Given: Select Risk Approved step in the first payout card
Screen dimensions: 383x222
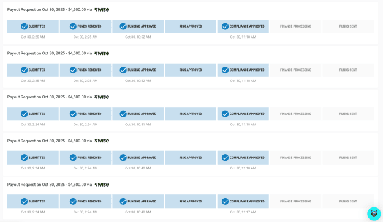Looking at the screenshot, I should (x=191, y=26).
